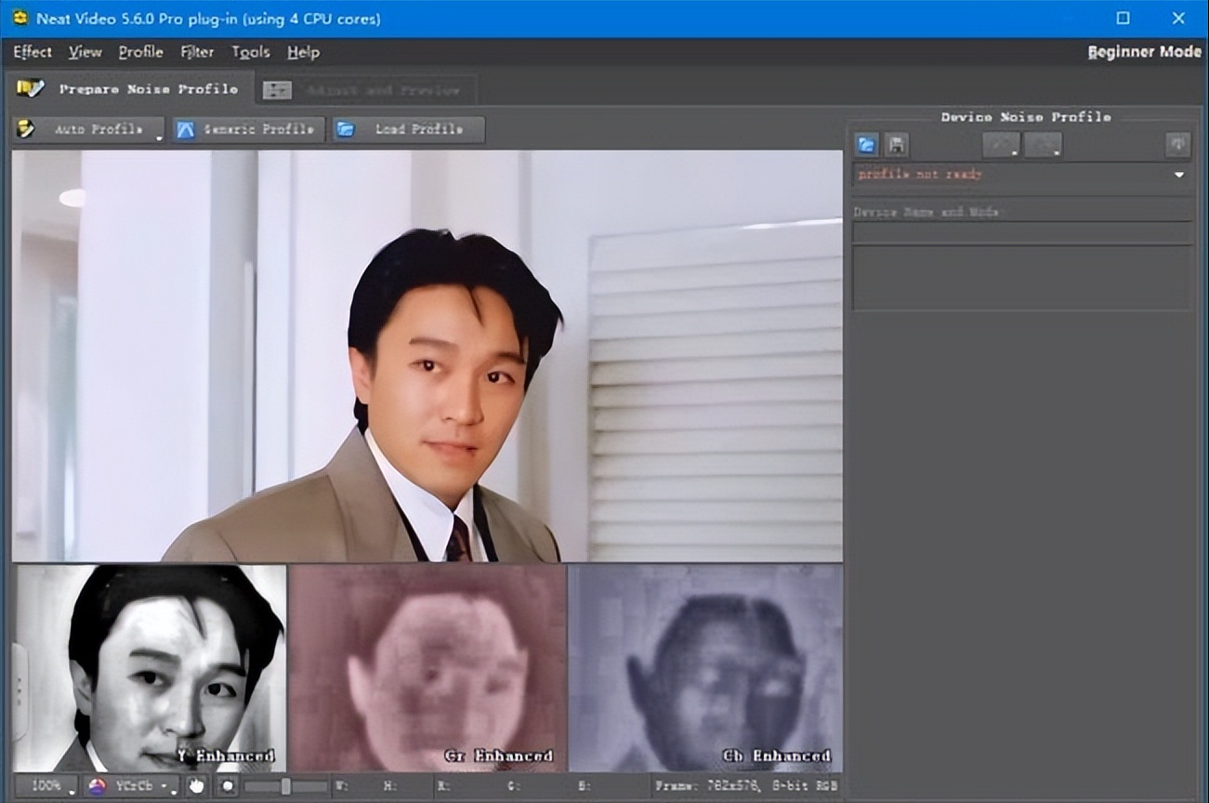The width and height of the screenshot is (1209, 803).
Task: Click the Cr Enhanced channel preview
Action: click(x=427, y=667)
